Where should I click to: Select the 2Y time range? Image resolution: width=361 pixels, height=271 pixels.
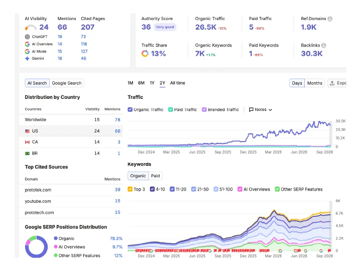162,83
